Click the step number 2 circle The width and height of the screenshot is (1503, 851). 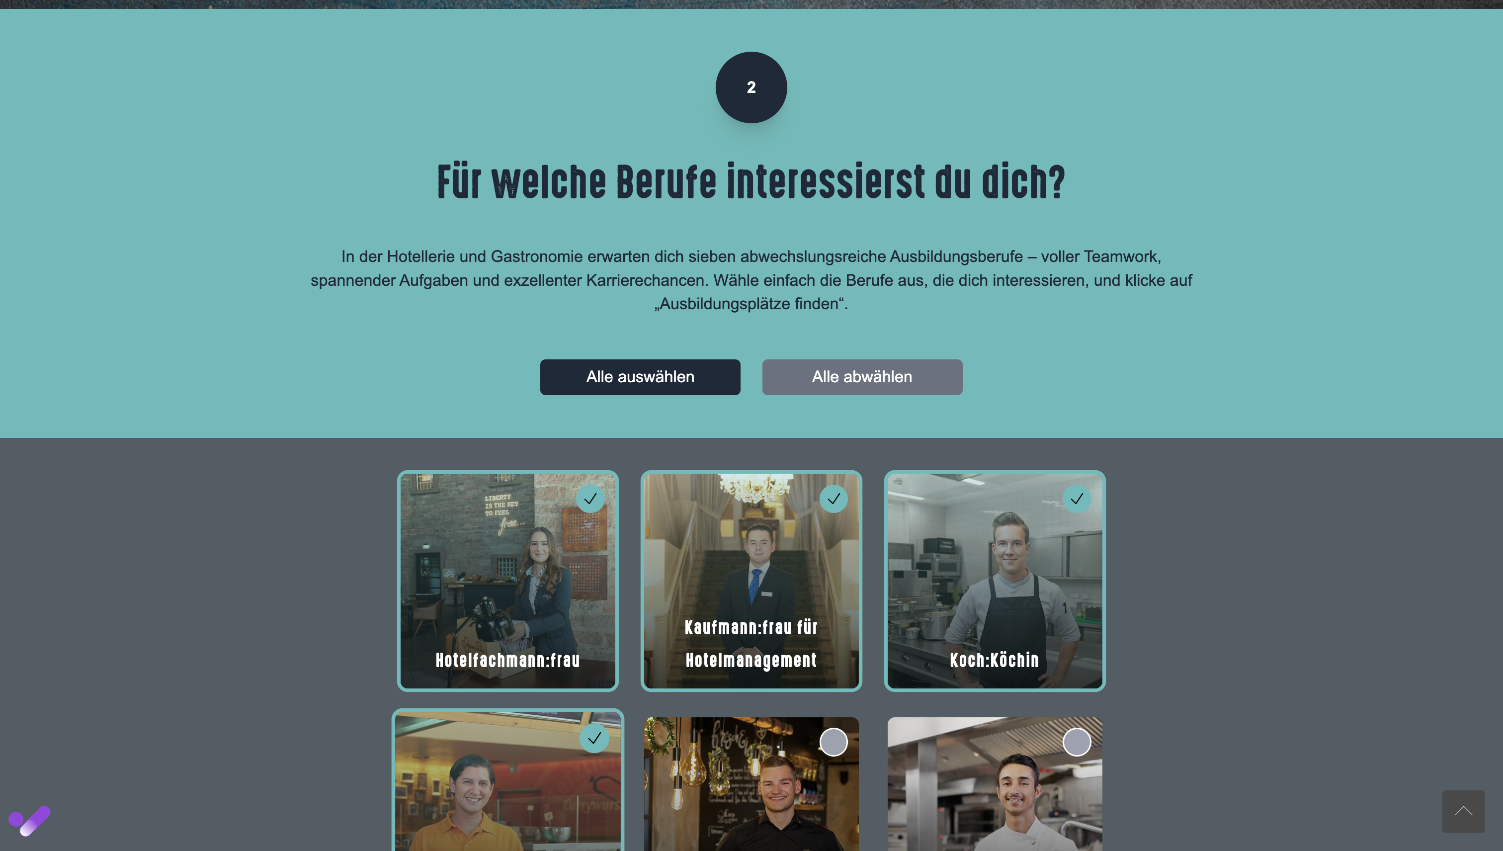coord(751,87)
